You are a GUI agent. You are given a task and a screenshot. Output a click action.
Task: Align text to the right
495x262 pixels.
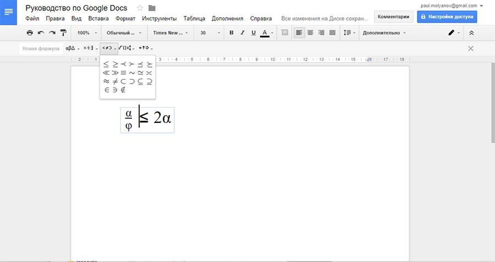pyautogui.click(x=321, y=32)
